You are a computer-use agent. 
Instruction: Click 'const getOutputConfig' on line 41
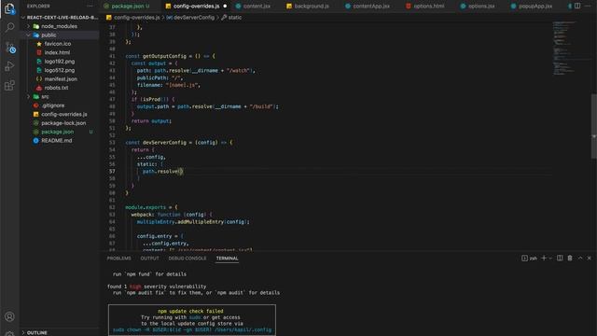156,56
